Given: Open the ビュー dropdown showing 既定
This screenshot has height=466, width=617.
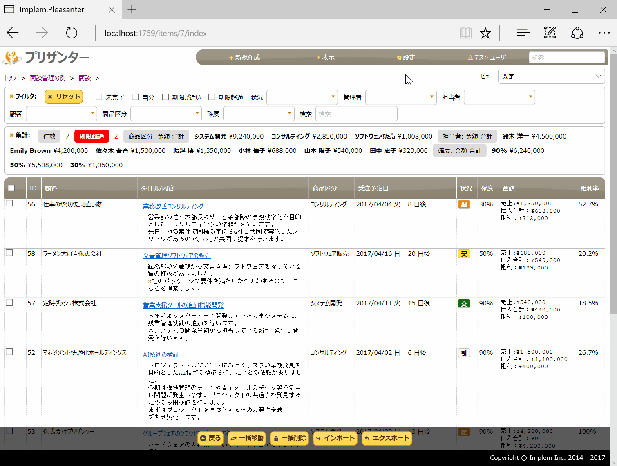Looking at the screenshot, I should click(x=551, y=76).
